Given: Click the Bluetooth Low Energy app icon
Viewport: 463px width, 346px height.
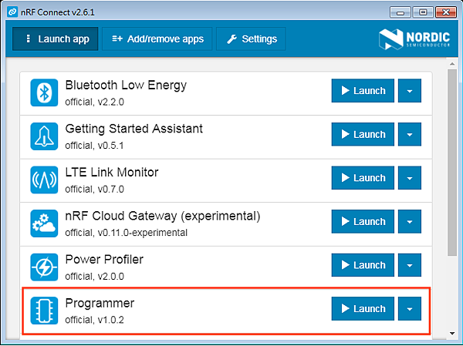Looking at the screenshot, I should (x=44, y=92).
